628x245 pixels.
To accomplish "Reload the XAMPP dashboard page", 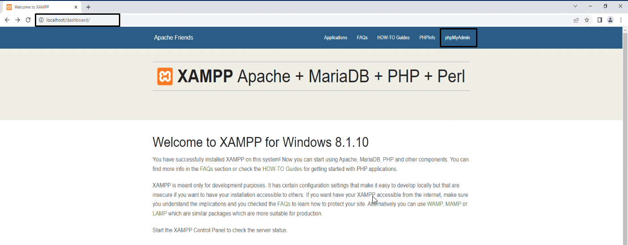I will pyautogui.click(x=28, y=20).
